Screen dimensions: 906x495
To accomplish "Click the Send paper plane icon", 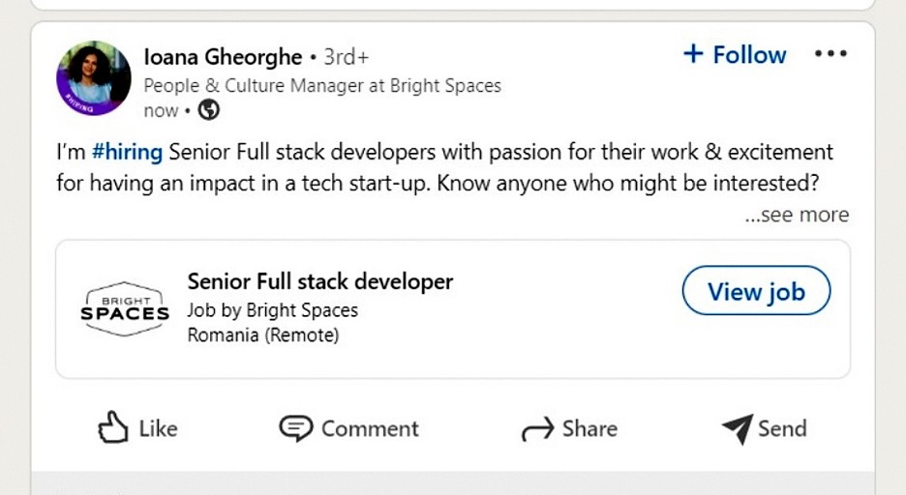I will [737, 429].
